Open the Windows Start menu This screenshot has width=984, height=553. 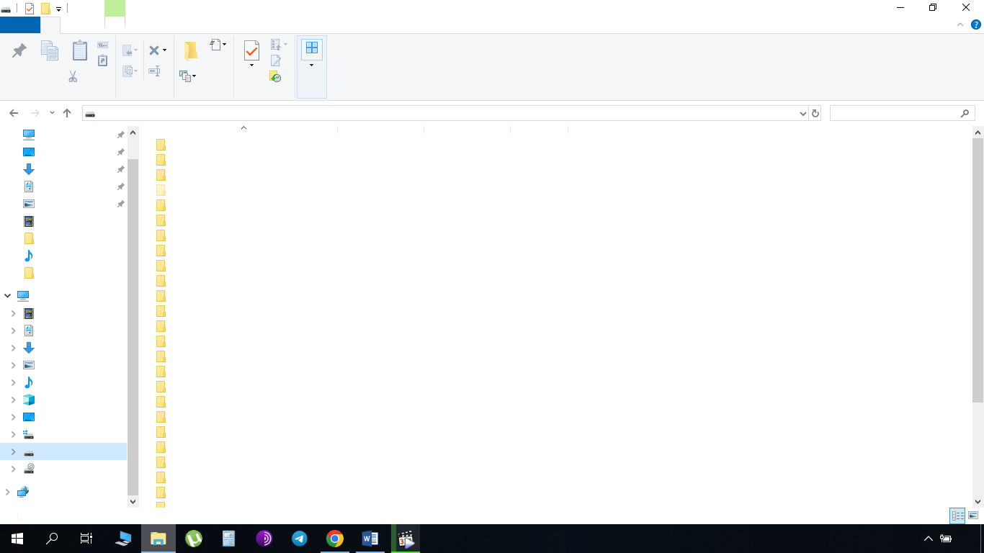pyautogui.click(x=17, y=539)
